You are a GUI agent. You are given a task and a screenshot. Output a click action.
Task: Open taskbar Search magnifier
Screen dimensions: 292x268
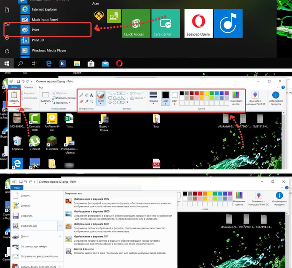point(20,64)
